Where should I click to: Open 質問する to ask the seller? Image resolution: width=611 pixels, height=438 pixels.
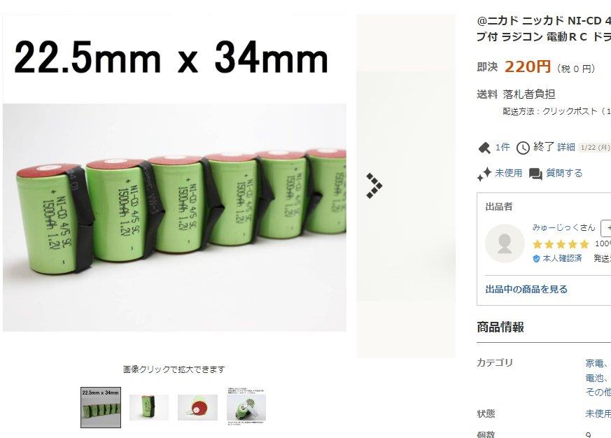(x=564, y=173)
